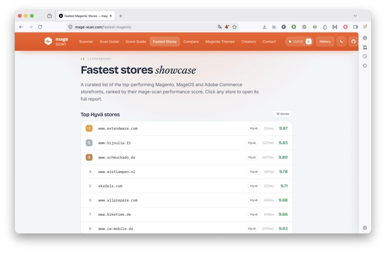Go to Magento Themes page
Image resolution: width=386 pixels, height=253 pixels.
[220, 41]
